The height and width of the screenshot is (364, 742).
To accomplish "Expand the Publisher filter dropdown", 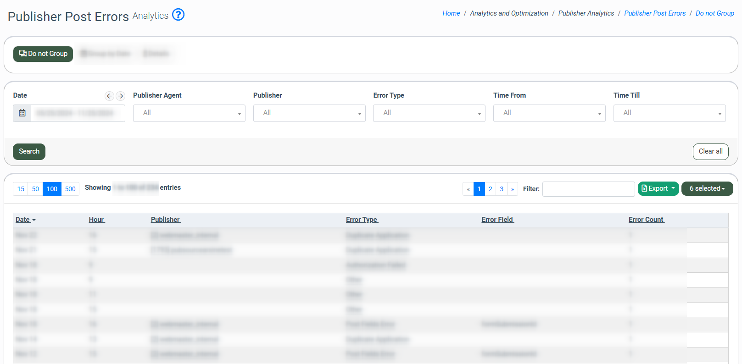I will [x=309, y=113].
